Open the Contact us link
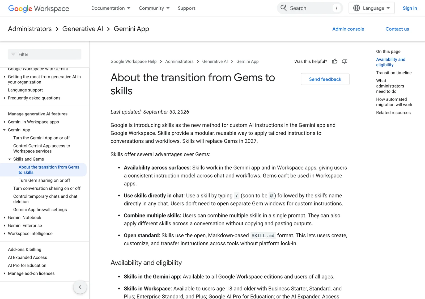This screenshot has width=425, height=299. 397,29
